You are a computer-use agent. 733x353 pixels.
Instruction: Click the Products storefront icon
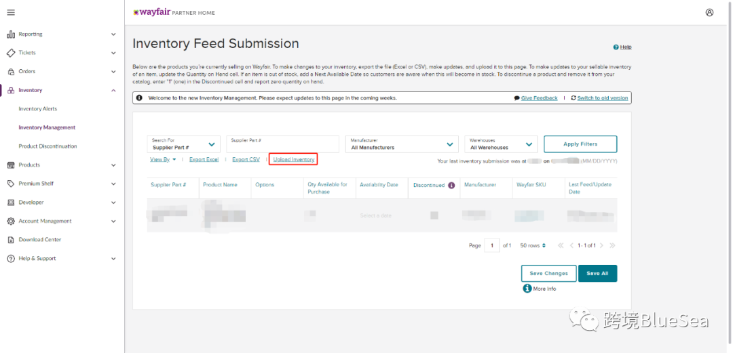click(x=11, y=165)
